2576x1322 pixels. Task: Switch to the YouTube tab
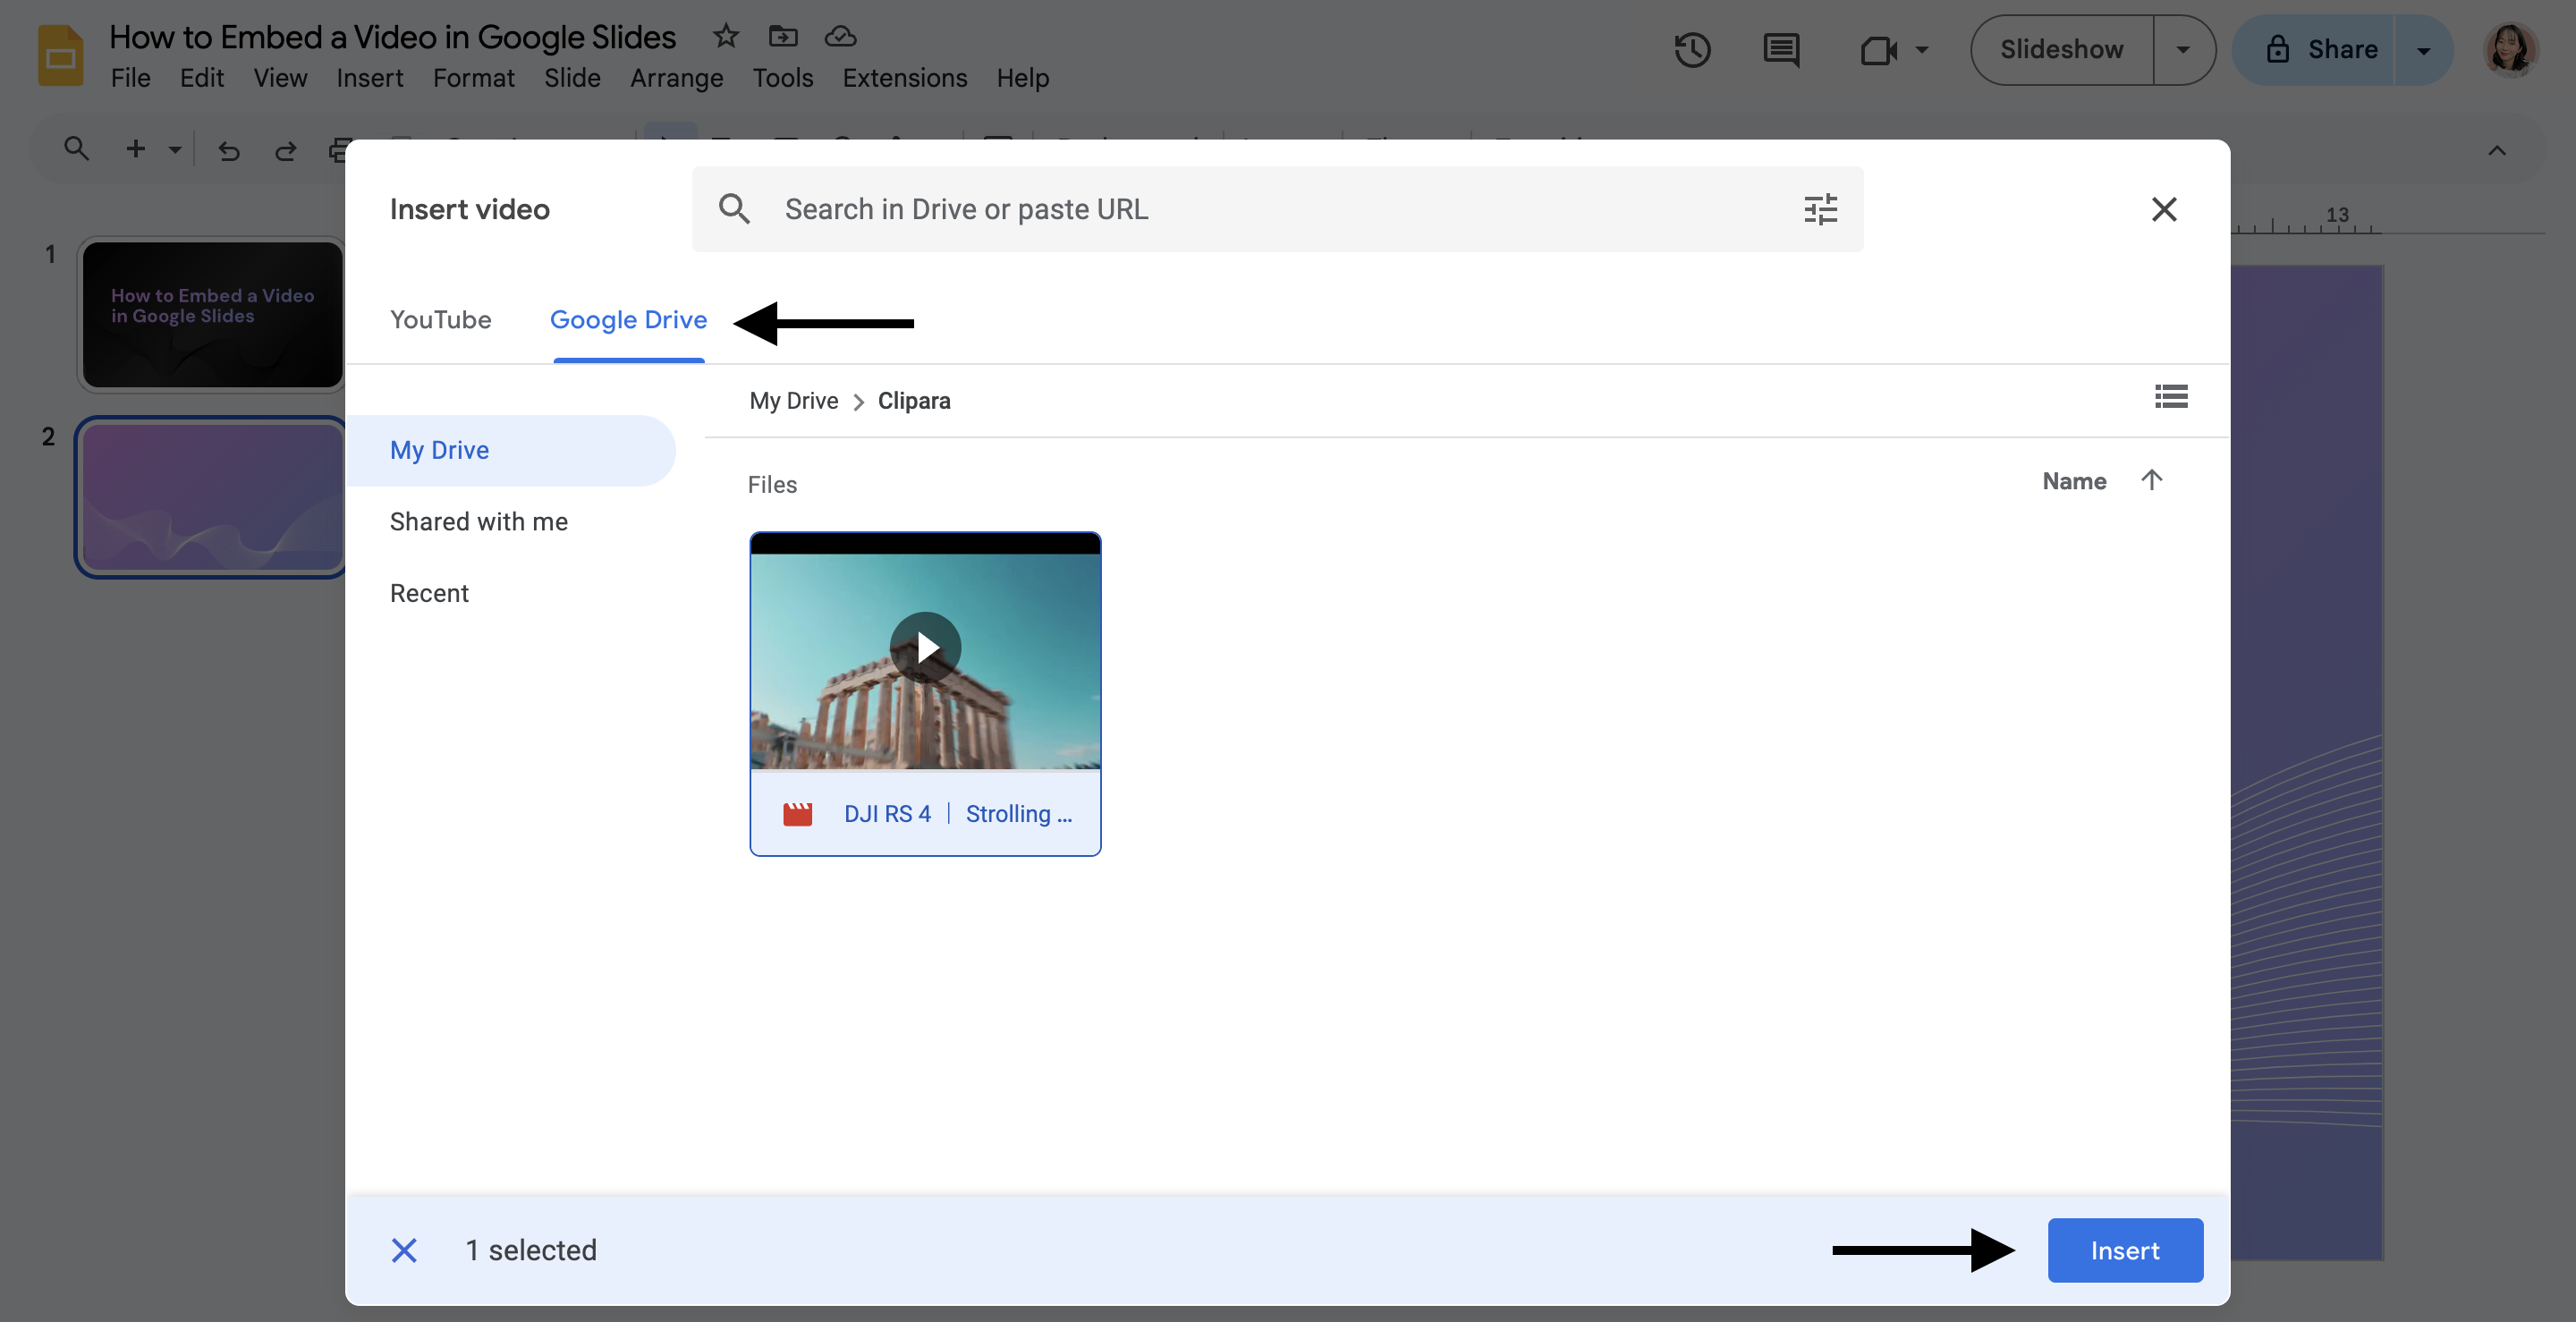(440, 320)
